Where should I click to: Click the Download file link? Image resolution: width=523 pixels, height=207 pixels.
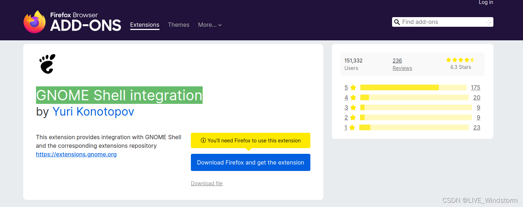coord(207,183)
